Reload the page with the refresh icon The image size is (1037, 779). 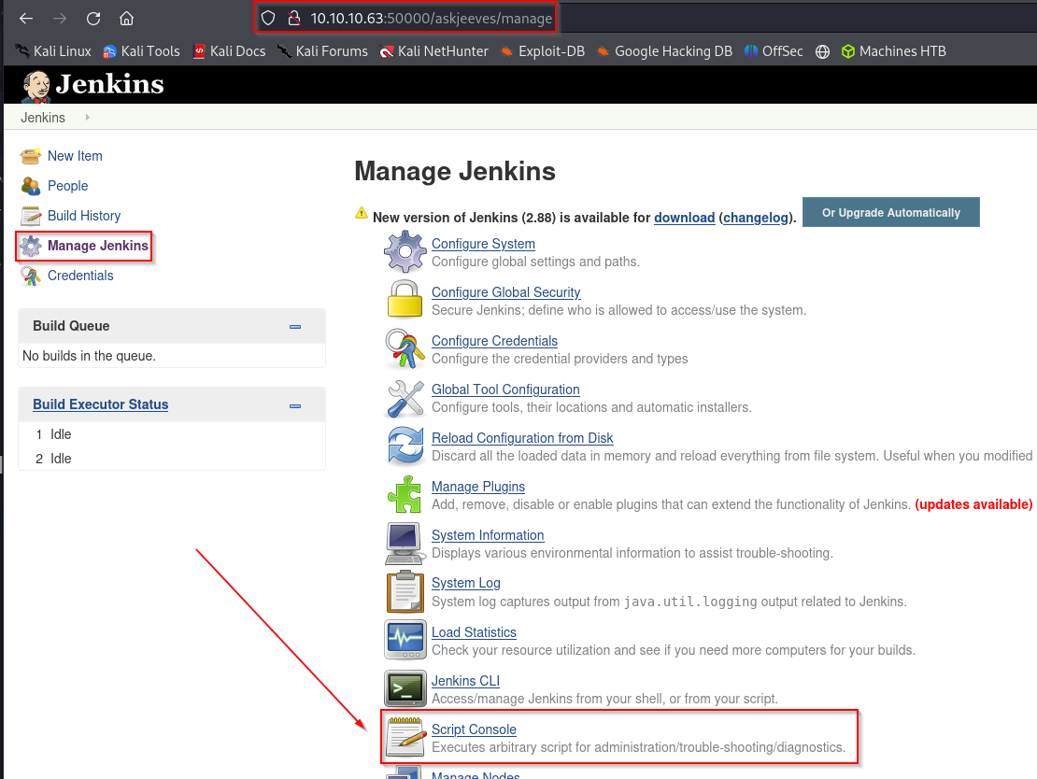tap(93, 19)
